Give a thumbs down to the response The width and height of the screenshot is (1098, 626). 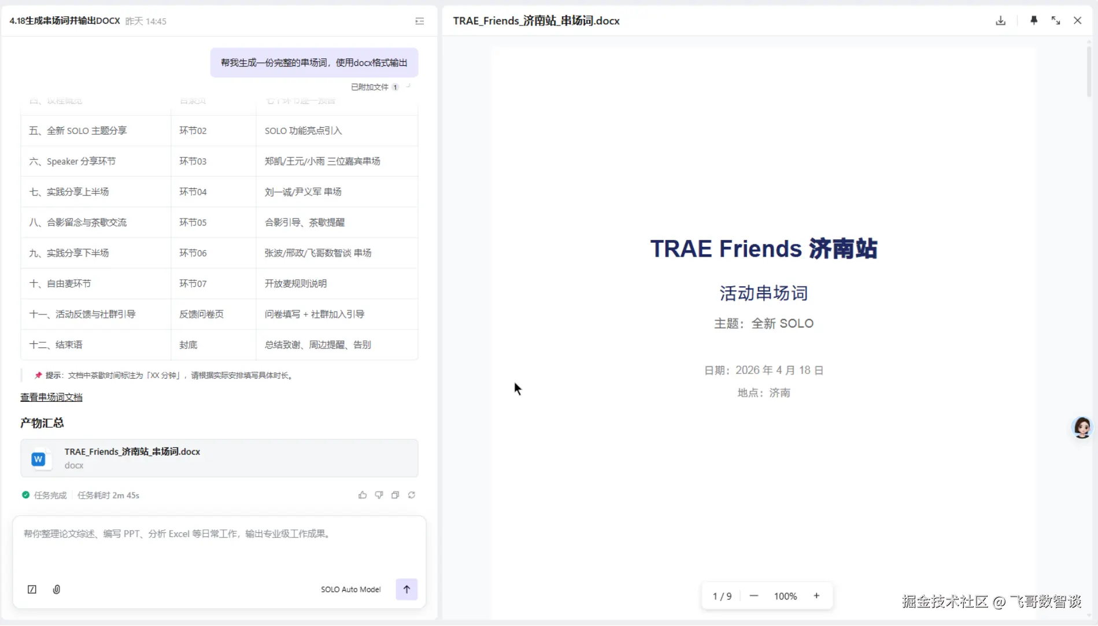pyautogui.click(x=379, y=495)
